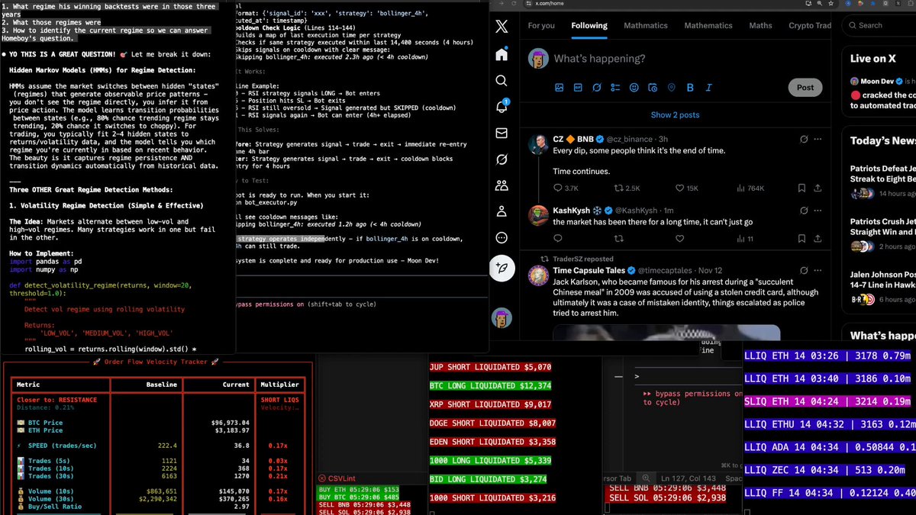Open Grok in the X sidebar
This screenshot has height=515, width=916.
(501, 159)
